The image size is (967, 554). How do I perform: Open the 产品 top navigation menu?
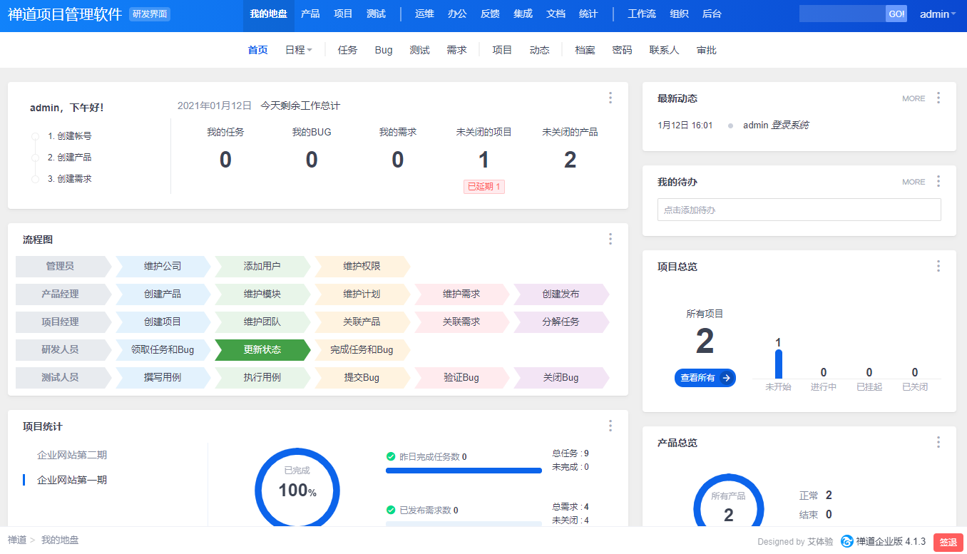[310, 14]
